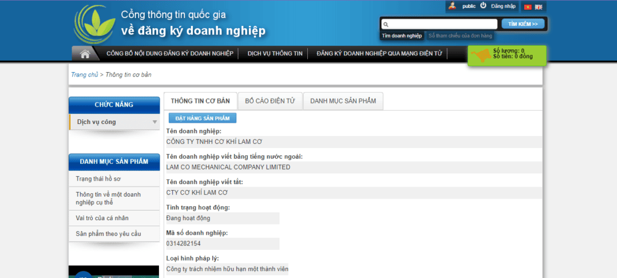Click the Đang hoạt động status value
This screenshot has width=617, height=278.
point(188,218)
